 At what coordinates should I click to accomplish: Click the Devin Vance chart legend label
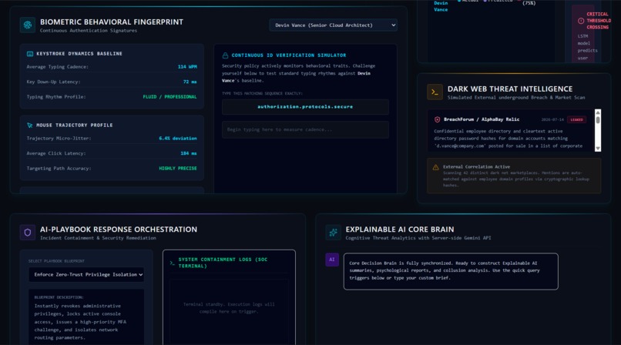coord(441,6)
